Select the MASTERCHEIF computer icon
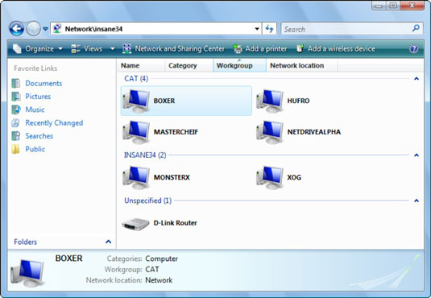Image resolution: width=431 pixels, height=298 pixels. click(x=136, y=132)
